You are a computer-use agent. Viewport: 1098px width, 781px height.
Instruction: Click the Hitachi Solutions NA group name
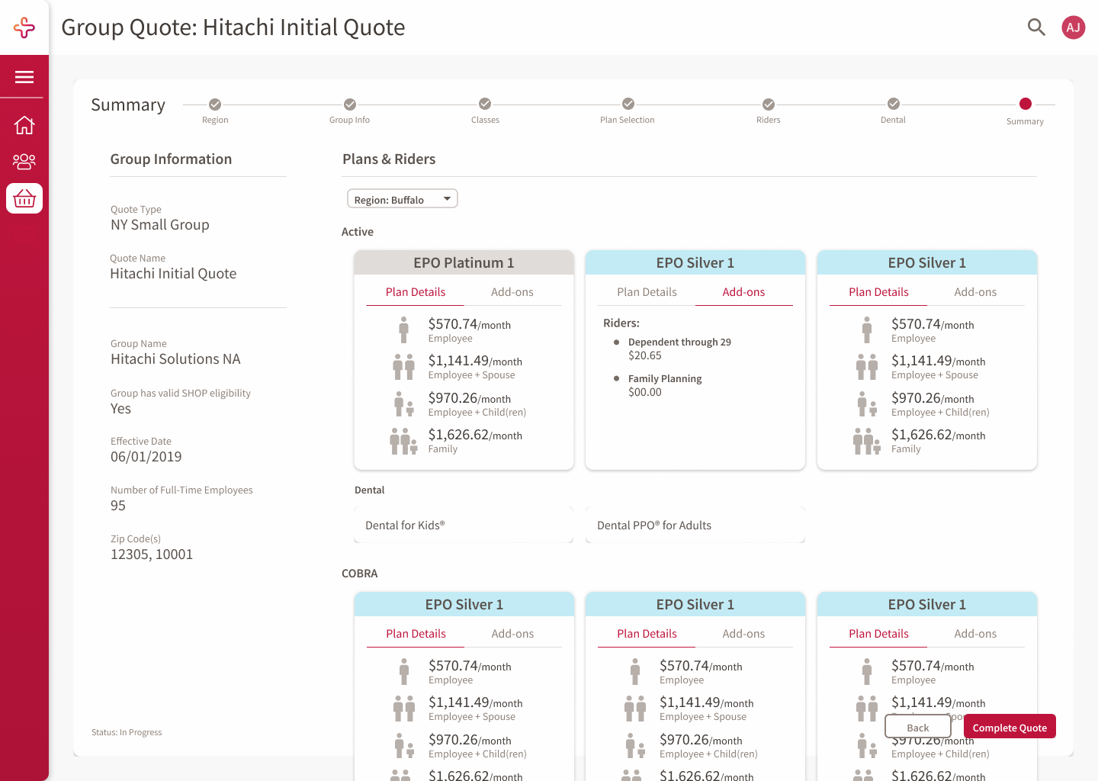click(x=175, y=358)
